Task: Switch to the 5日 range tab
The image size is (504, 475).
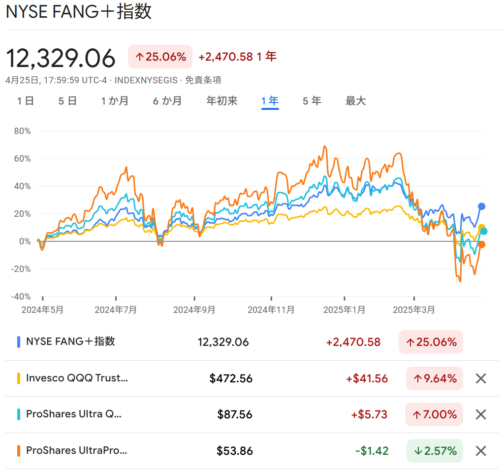Action: (67, 101)
